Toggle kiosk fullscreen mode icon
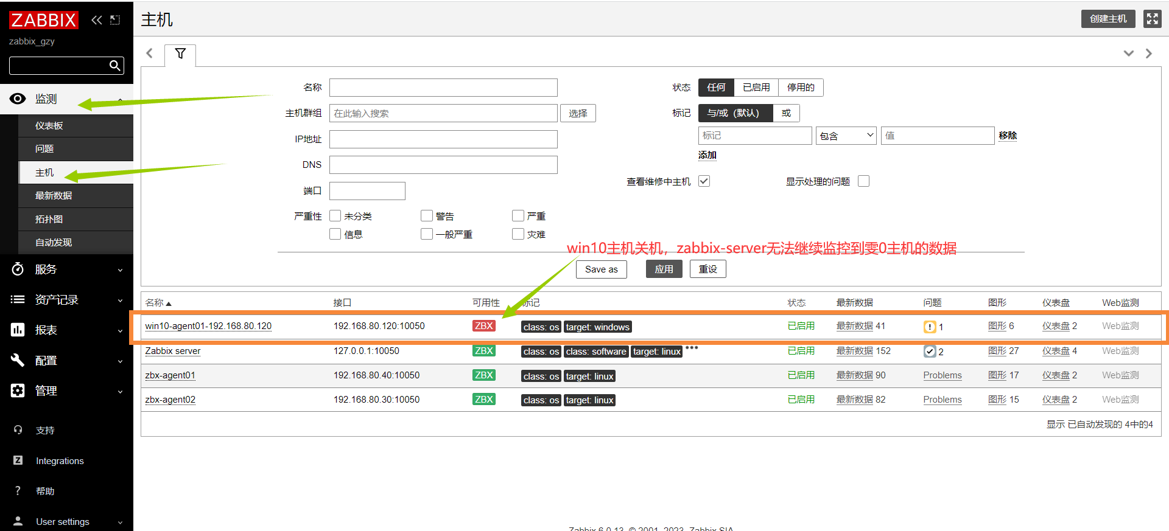 click(x=1152, y=19)
